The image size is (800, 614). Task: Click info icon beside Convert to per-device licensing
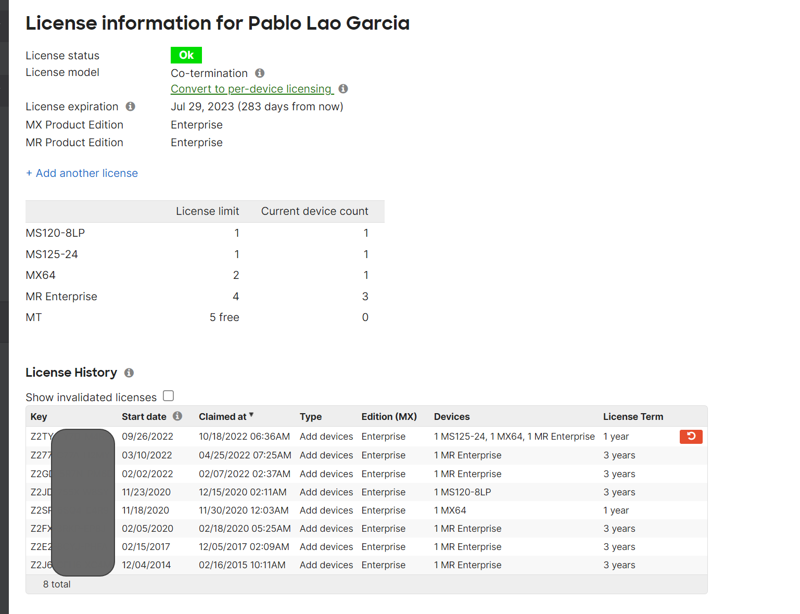pos(343,89)
